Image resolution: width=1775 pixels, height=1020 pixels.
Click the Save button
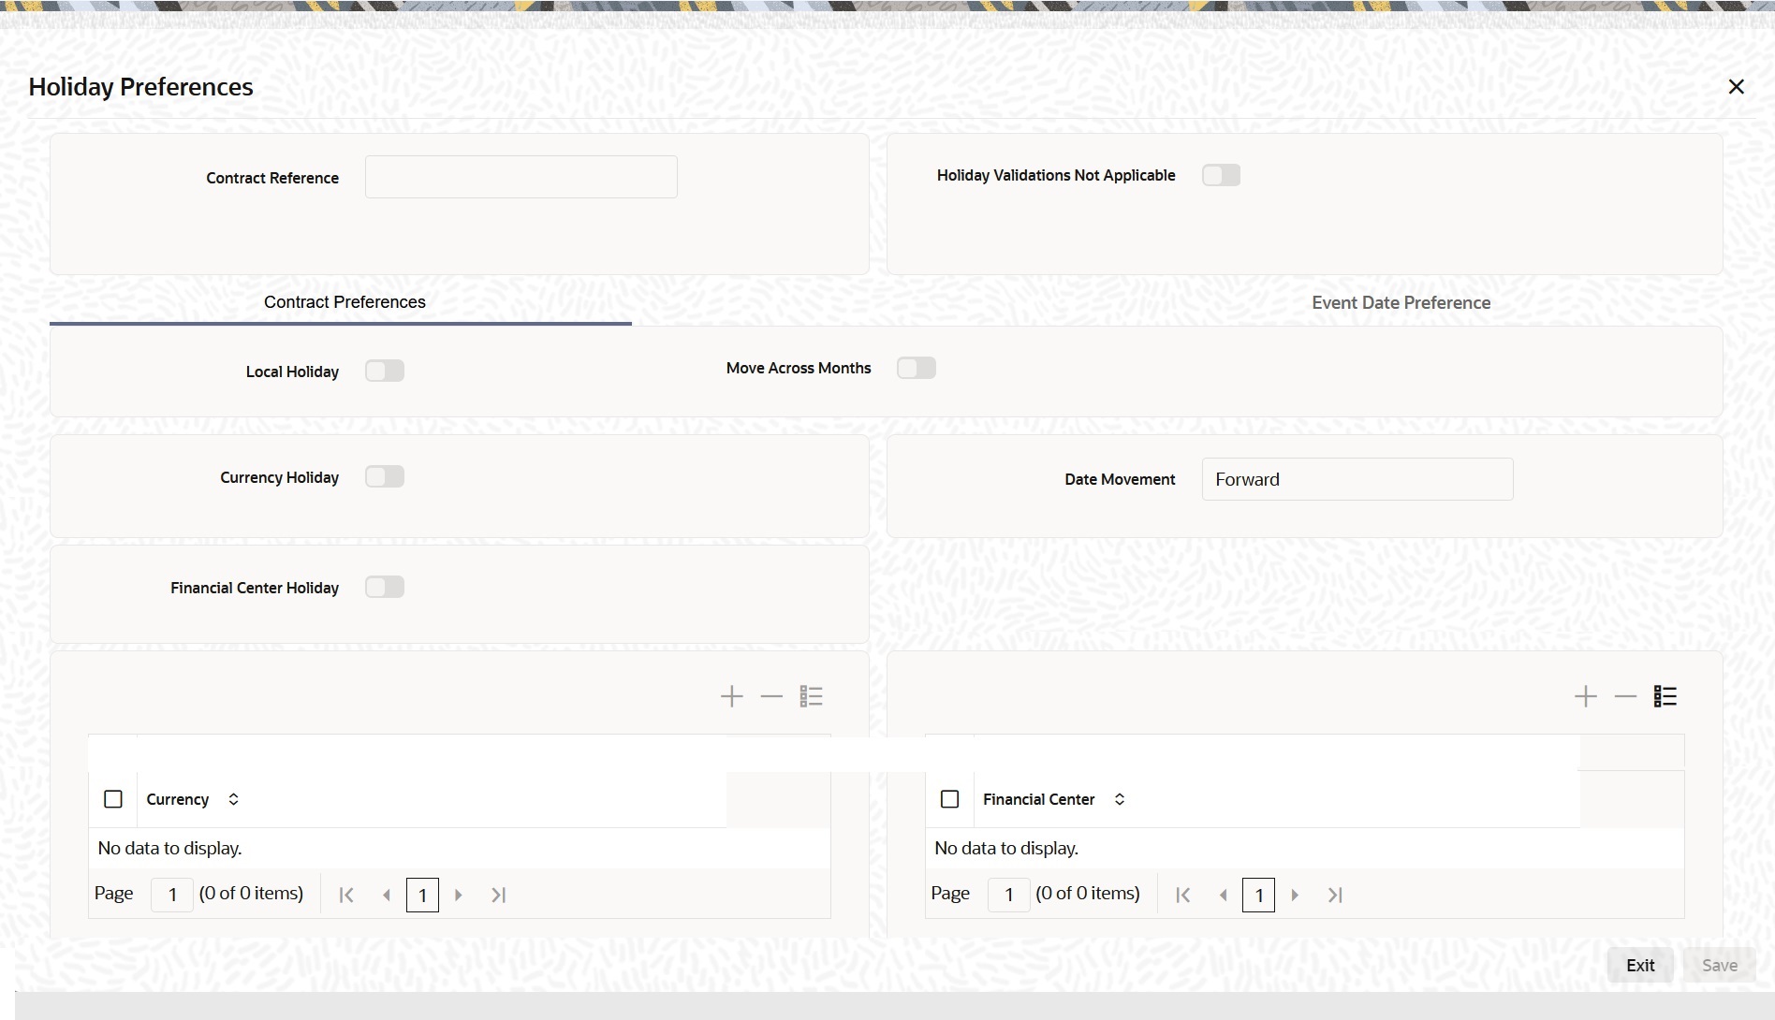pyautogui.click(x=1720, y=966)
